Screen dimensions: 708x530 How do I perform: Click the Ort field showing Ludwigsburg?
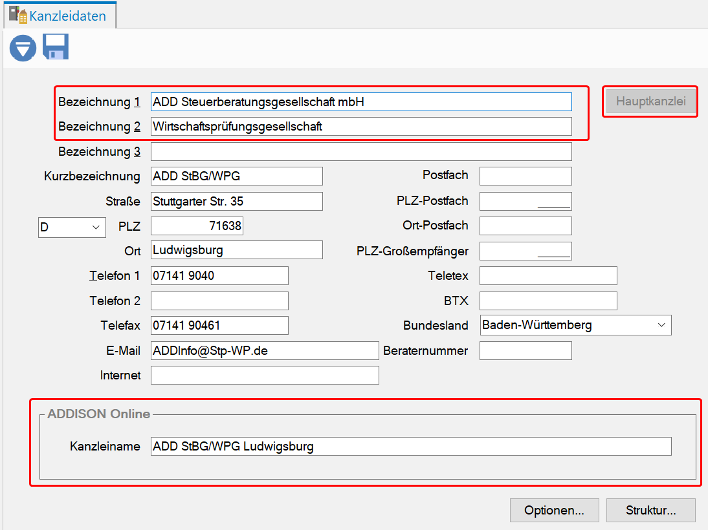click(x=237, y=250)
